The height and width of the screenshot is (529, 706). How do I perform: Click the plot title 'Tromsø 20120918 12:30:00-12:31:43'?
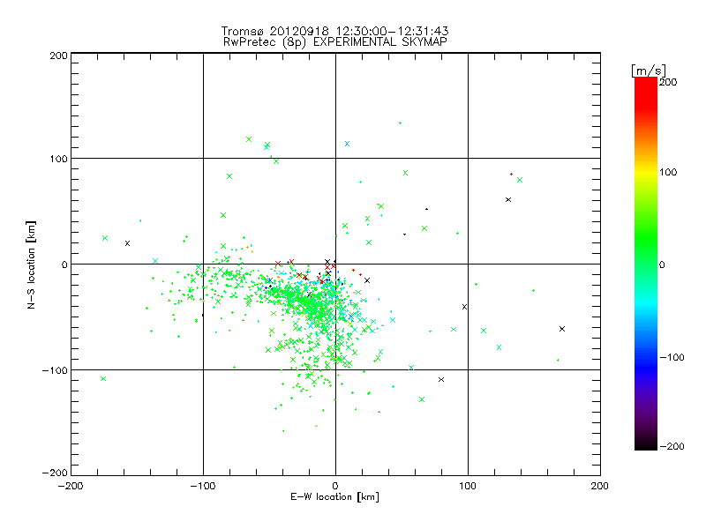335,31
